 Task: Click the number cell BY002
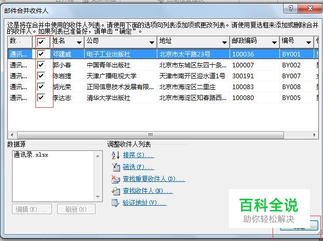(x=291, y=65)
